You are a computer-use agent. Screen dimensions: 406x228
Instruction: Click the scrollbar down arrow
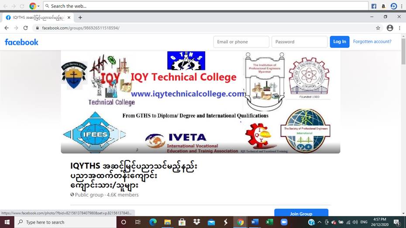tap(403, 214)
